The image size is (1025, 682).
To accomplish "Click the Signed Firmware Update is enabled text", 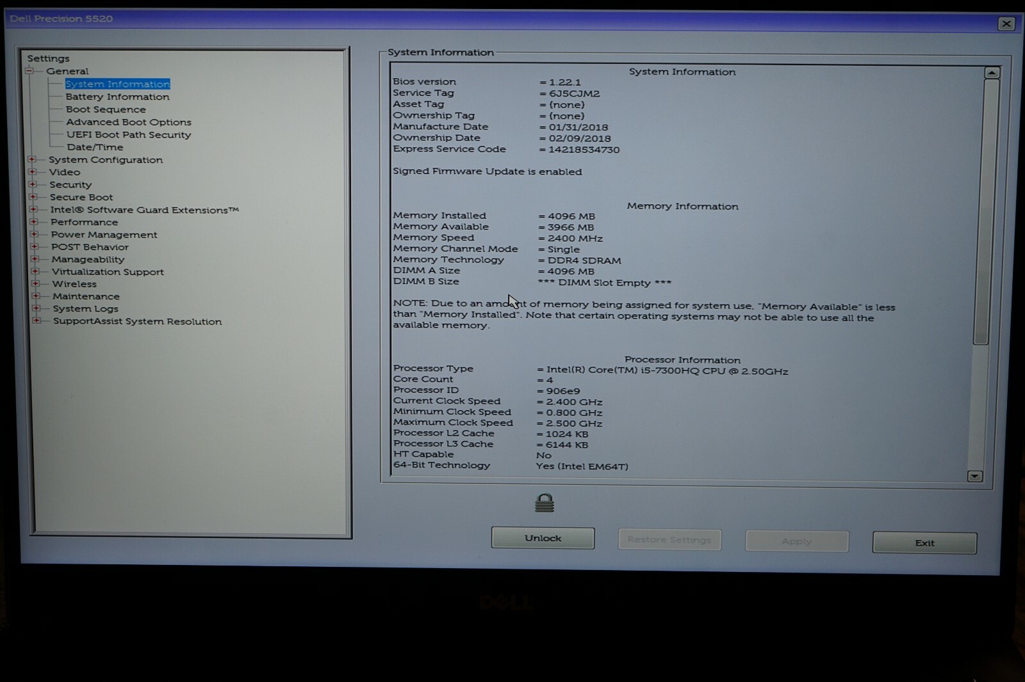I will (x=488, y=171).
